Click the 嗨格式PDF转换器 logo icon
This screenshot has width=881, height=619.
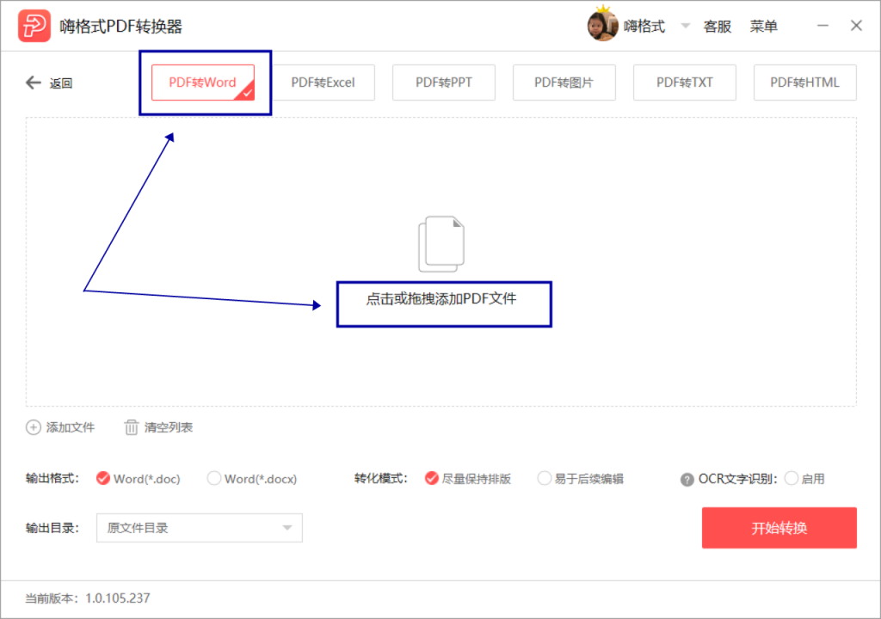[34, 26]
